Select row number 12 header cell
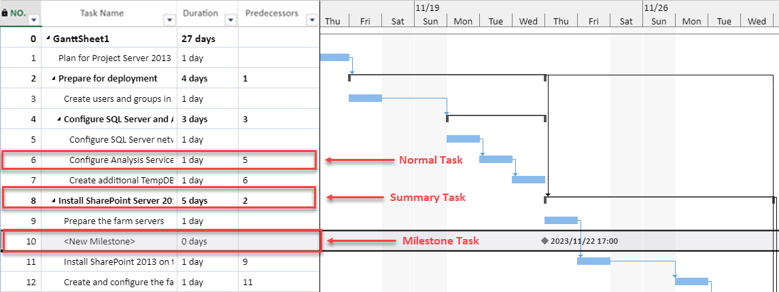The width and height of the screenshot is (779, 292). (21, 282)
